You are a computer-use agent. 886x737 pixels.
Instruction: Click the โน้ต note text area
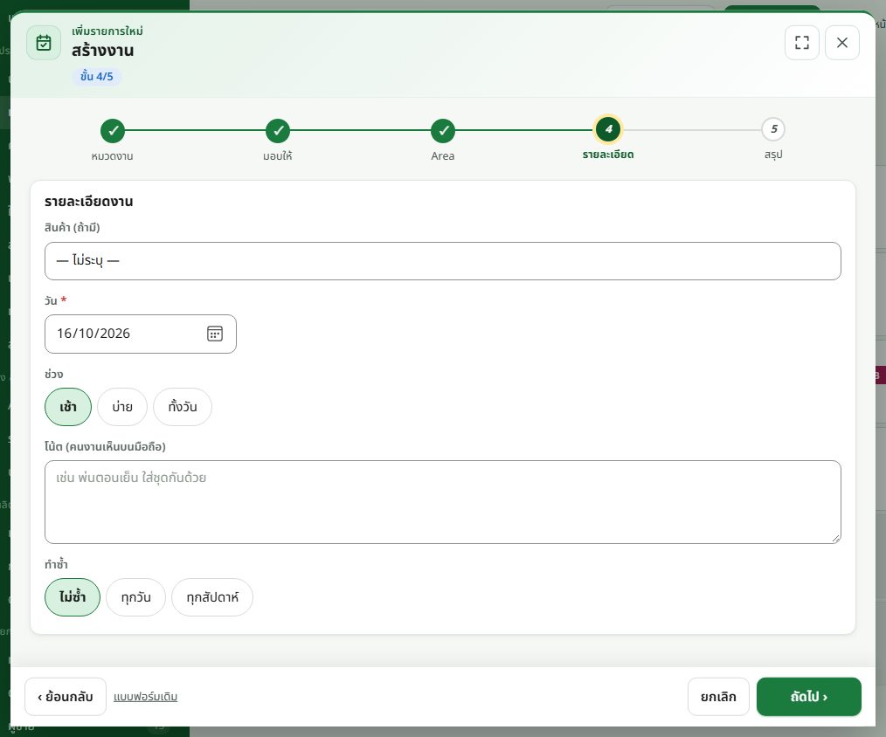coord(443,502)
